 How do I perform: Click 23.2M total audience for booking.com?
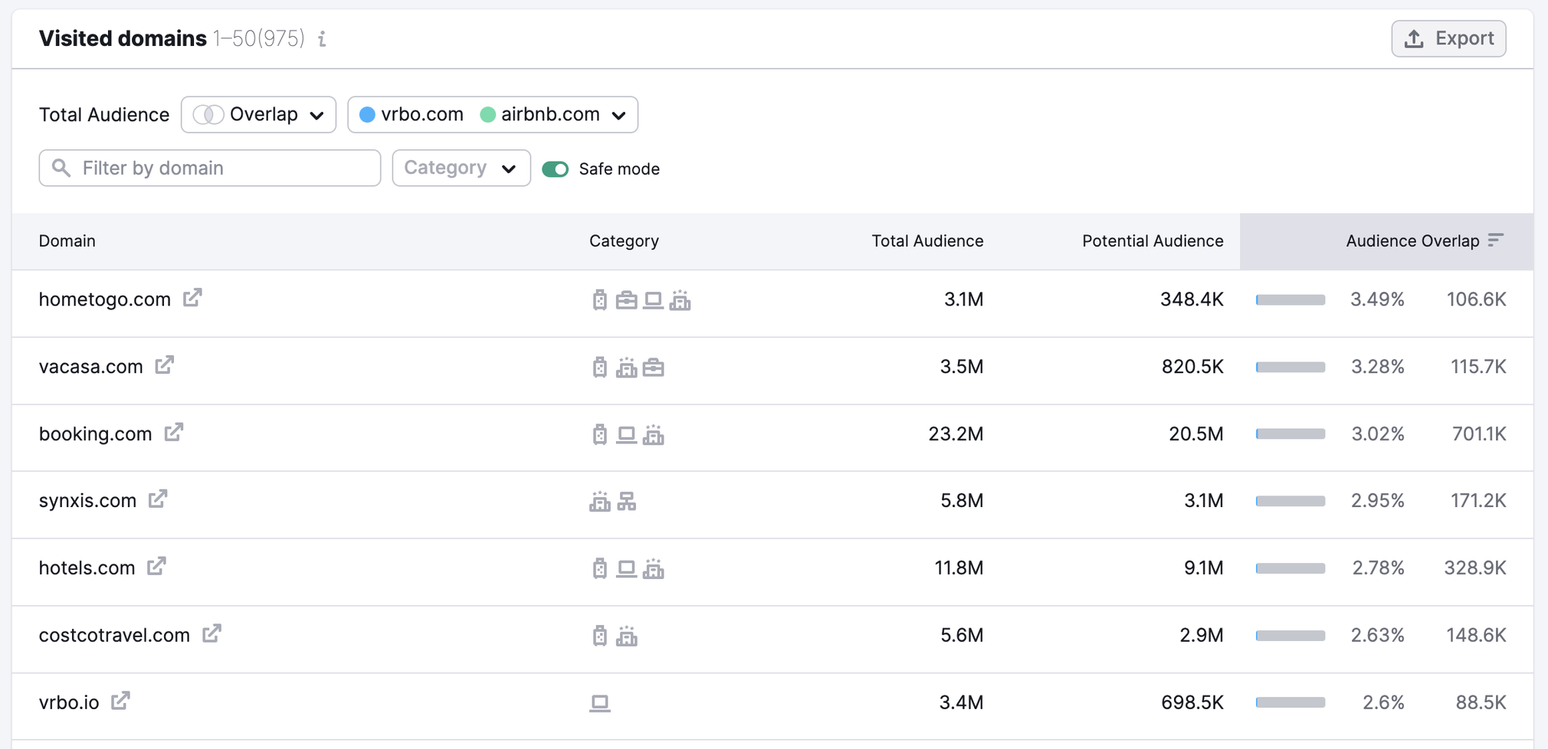(956, 434)
